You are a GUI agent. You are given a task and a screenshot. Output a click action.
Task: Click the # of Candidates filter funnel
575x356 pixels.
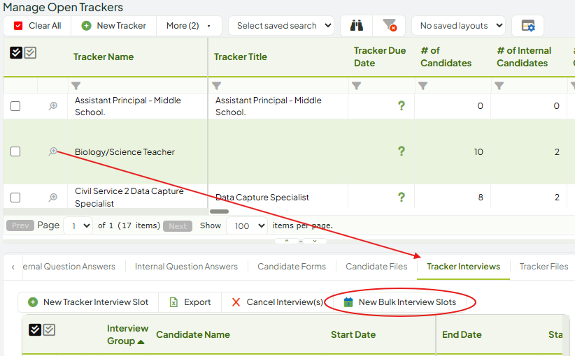[x=423, y=86]
